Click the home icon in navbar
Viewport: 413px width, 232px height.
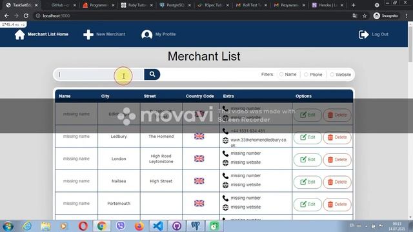coord(20,34)
